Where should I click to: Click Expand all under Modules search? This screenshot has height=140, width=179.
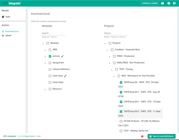click(46, 37)
